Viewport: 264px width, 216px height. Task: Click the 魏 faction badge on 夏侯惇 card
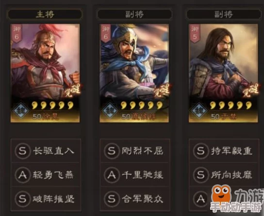pos(110,110)
